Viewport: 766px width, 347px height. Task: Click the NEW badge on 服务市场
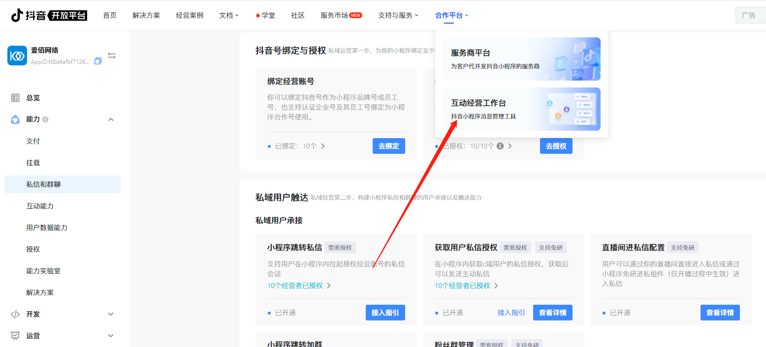pyautogui.click(x=355, y=15)
